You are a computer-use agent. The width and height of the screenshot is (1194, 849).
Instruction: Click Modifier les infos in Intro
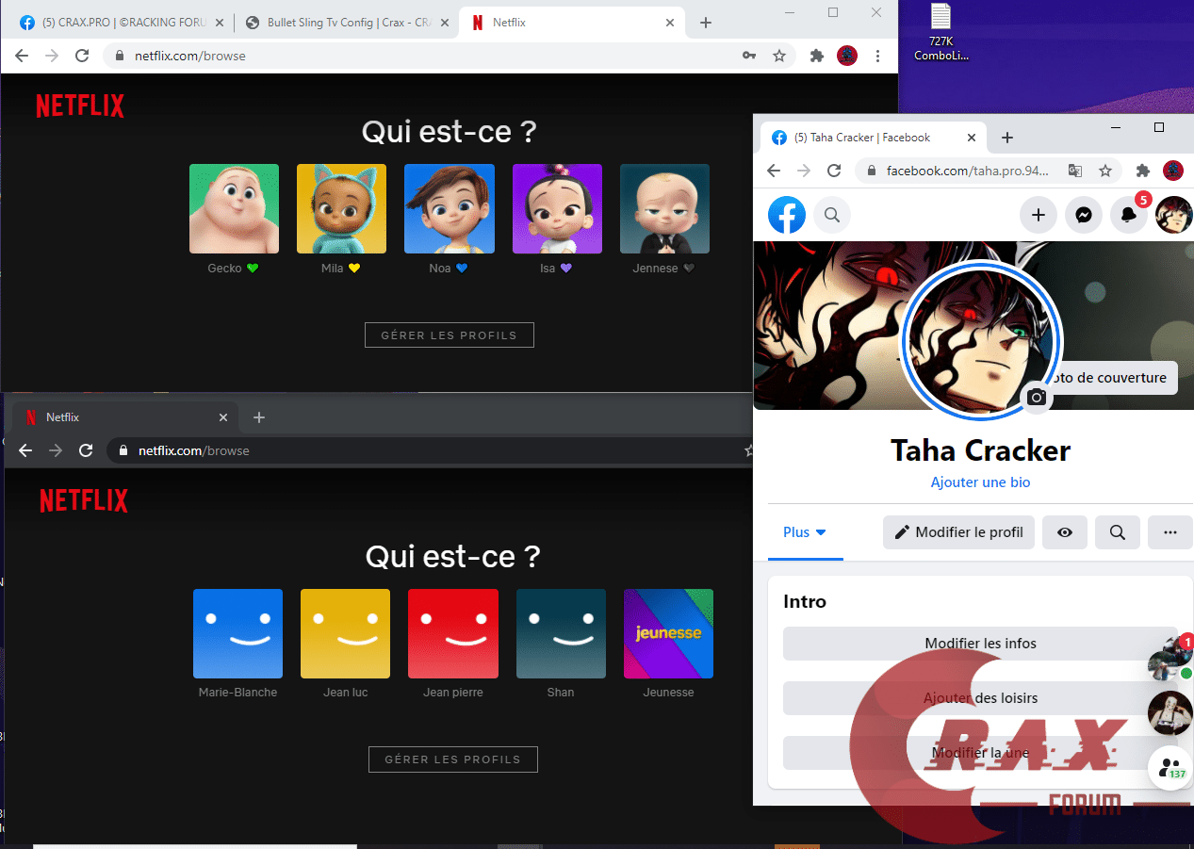[x=980, y=644]
